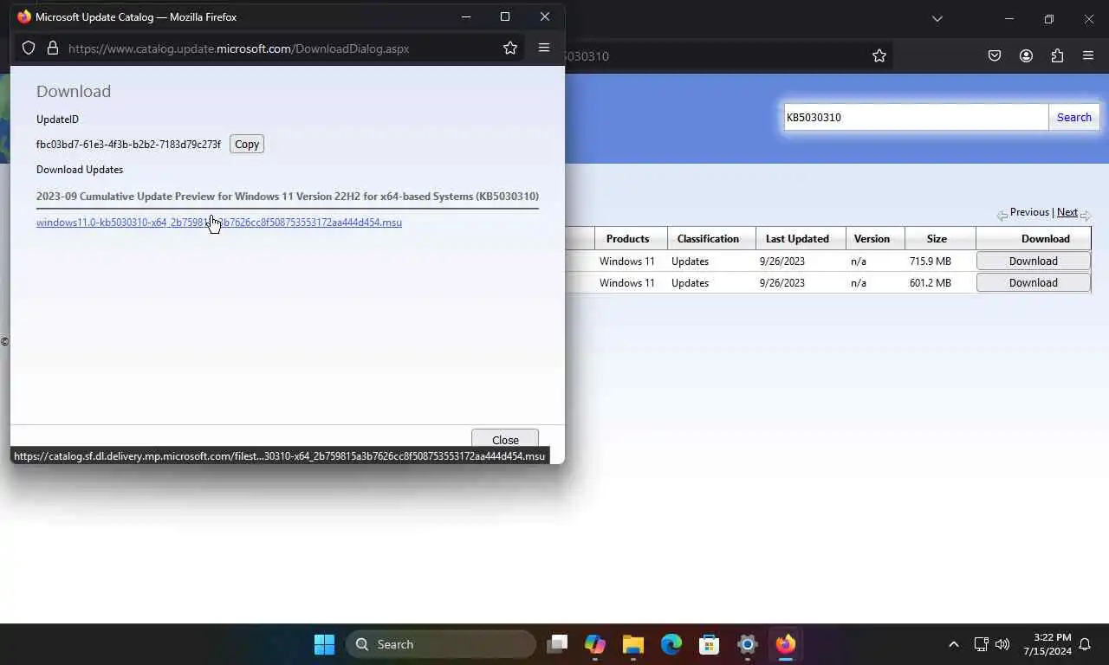
Task: Open the notification bell icon
Action: pos(1084,644)
